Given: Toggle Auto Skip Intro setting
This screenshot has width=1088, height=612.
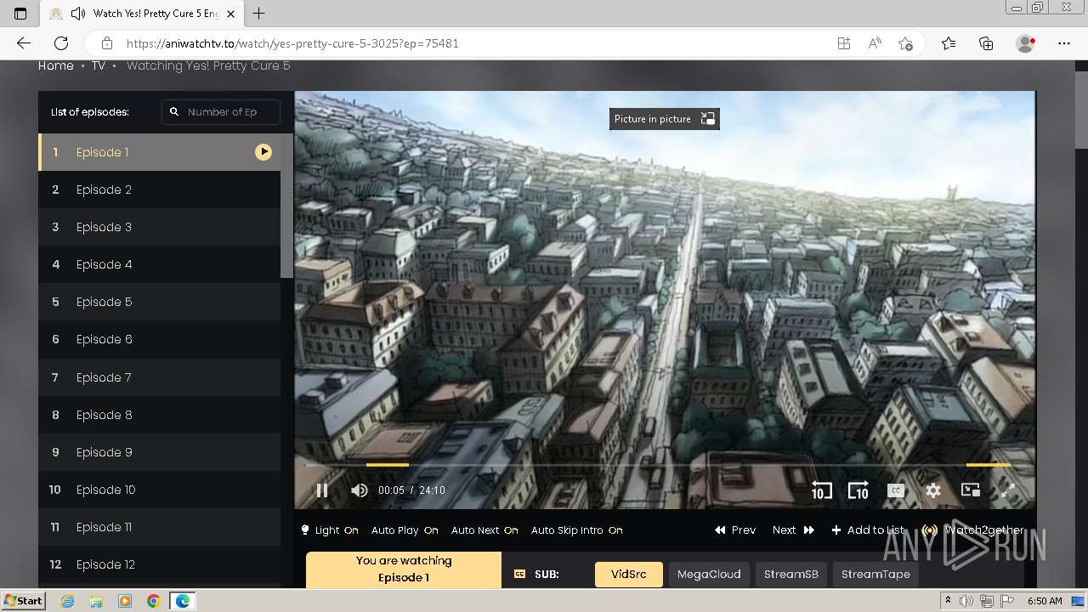Looking at the screenshot, I should [577, 530].
